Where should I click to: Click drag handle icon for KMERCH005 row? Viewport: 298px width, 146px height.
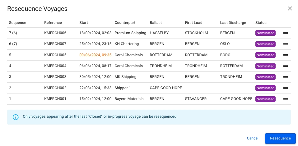286,55
